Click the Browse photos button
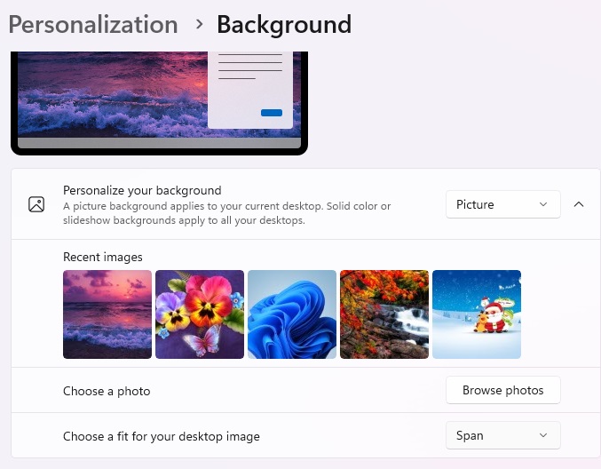601x469 pixels. [502, 390]
